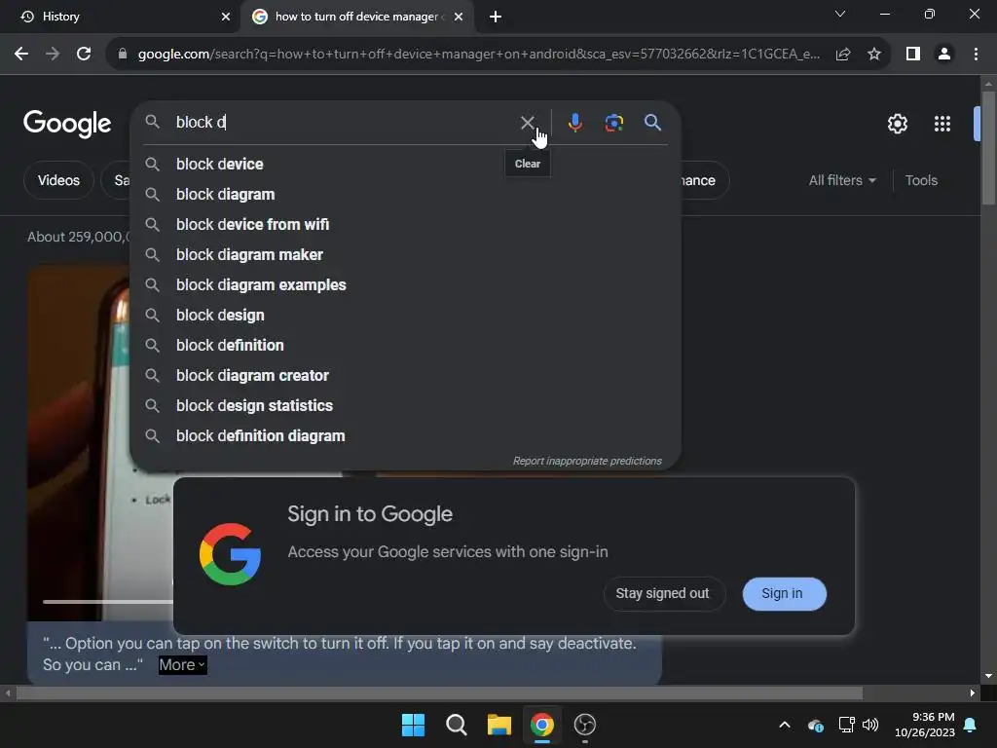Viewport: 997px width, 748px height.
Task: Switch to the History tab
Action: click(x=119, y=17)
